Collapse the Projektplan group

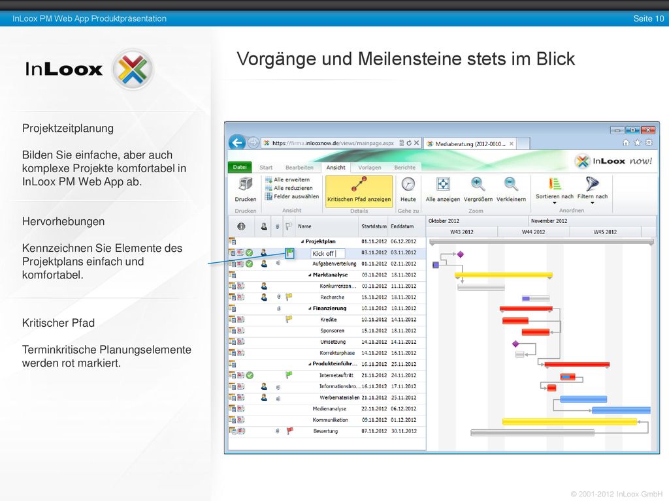[x=302, y=241]
